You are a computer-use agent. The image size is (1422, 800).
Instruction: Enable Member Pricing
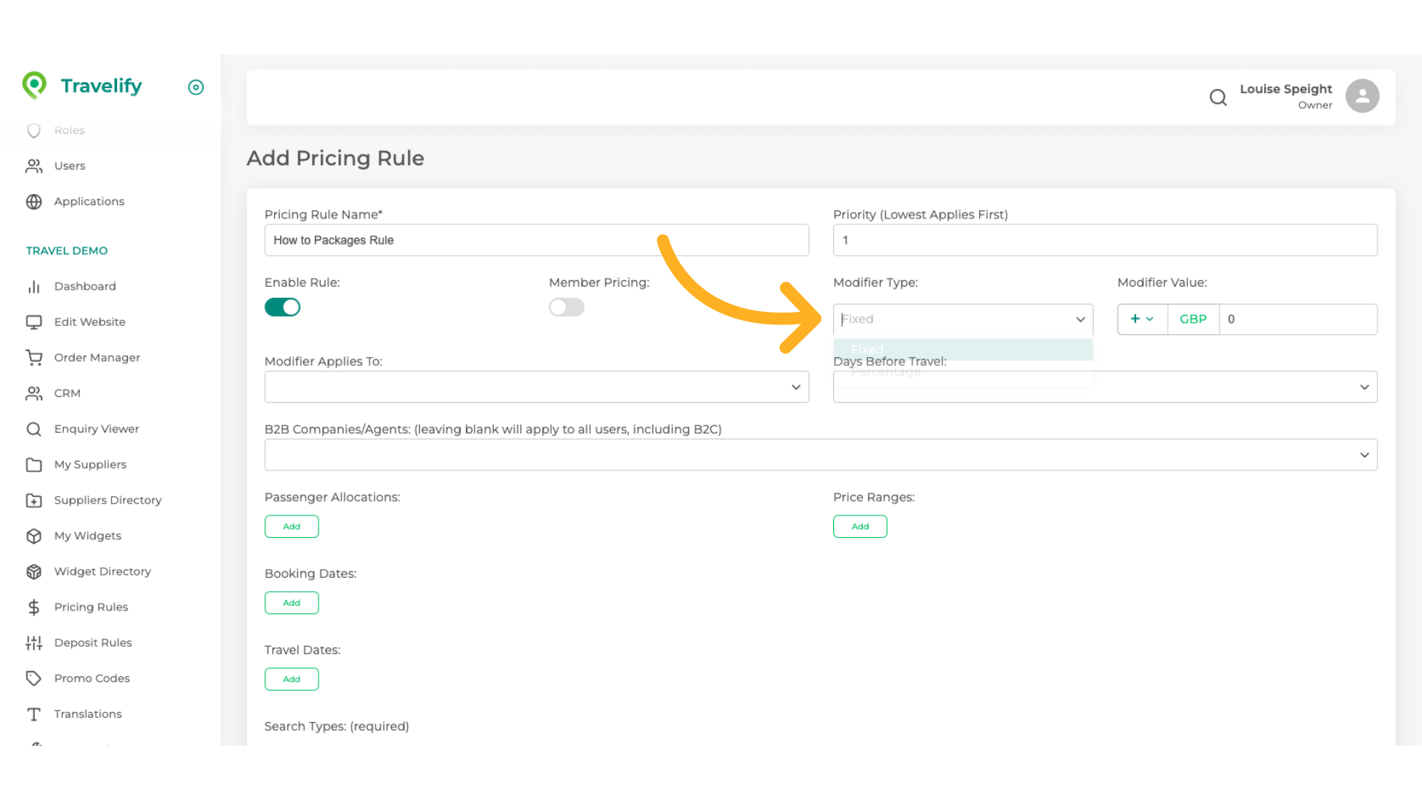coord(566,307)
